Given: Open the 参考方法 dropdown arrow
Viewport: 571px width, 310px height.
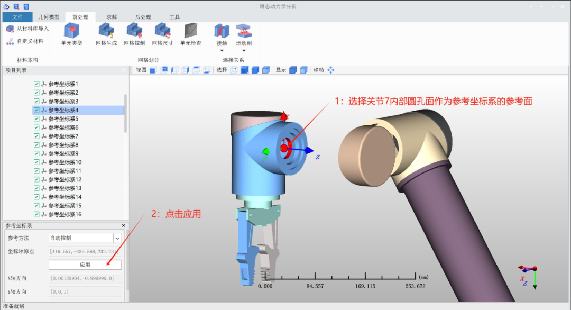Looking at the screenshot, I should coord(117,238).
